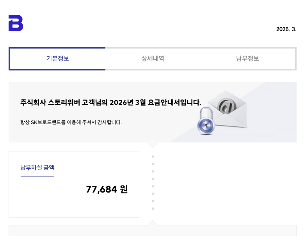The image size is (304, 236).
Task: Click the triangle pointer above the bottom section
Action: tap(153, 223)
